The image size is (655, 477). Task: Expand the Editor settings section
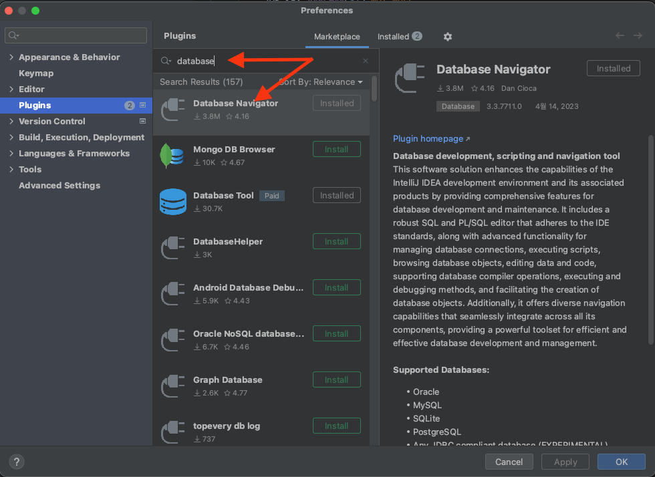pyautogui.click(x=11, y=89)
